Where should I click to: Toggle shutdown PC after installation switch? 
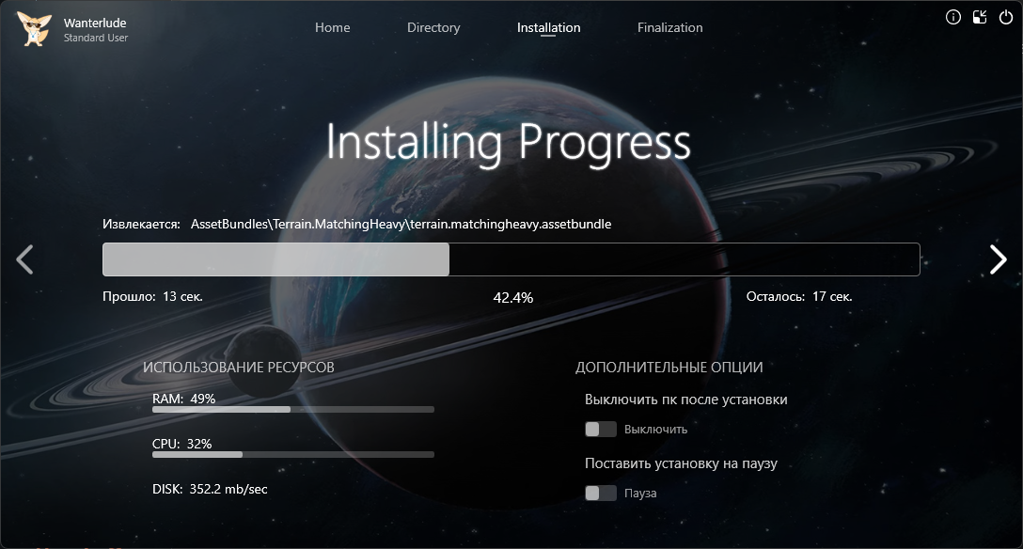click(x=600, y=430)
